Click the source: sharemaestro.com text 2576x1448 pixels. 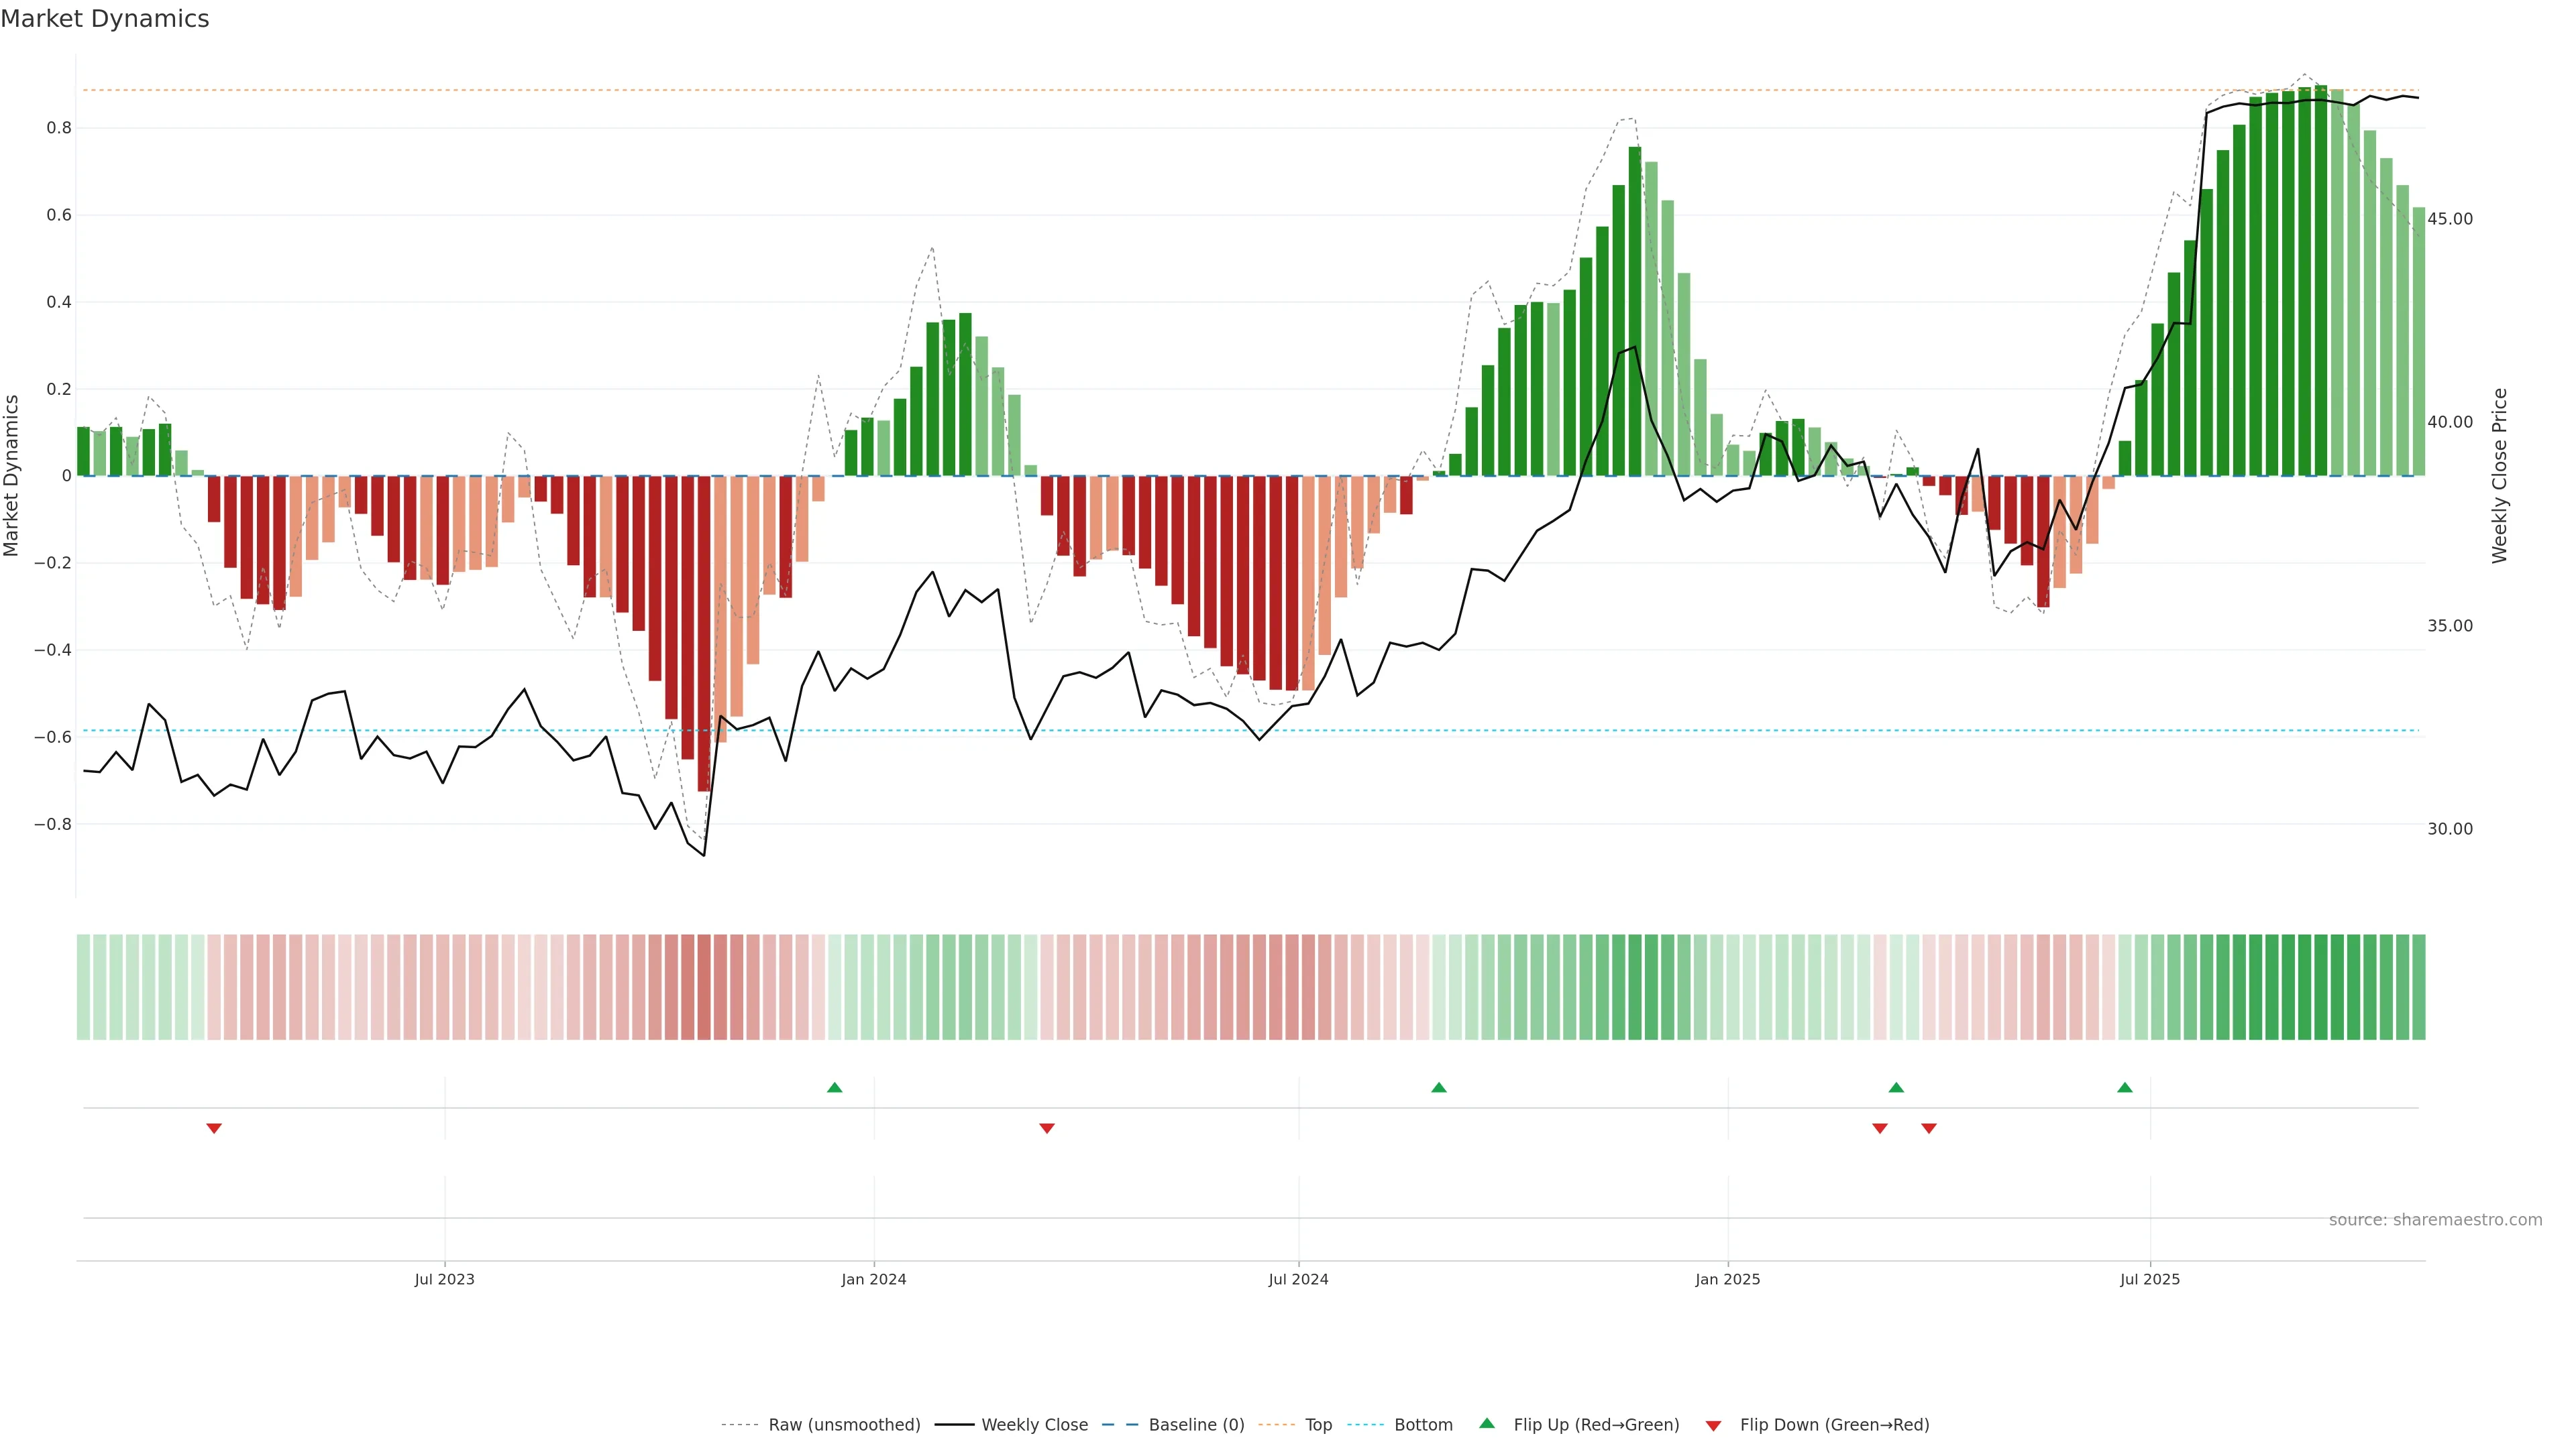pyautogui.click(x=2435, y=1219)
